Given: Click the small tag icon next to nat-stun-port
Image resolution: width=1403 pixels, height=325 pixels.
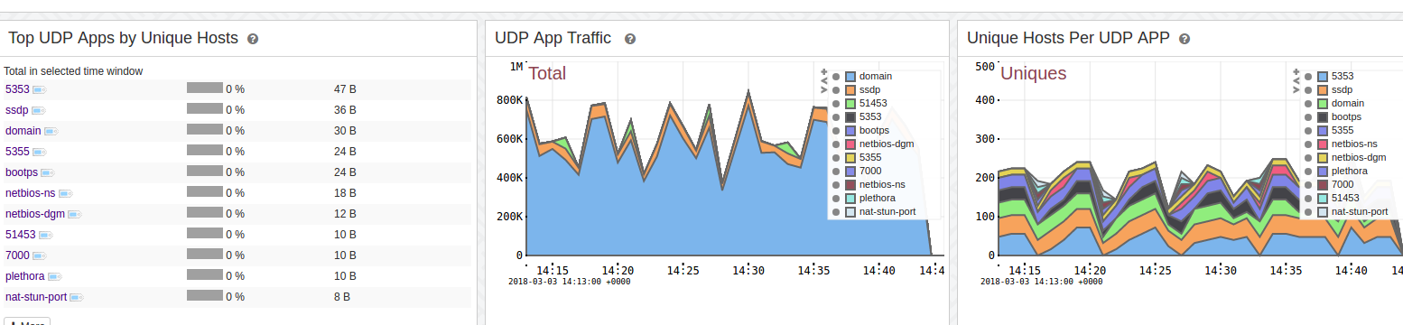Looking at the screenshot, I should pyautogui.click(x=77, y=298).
